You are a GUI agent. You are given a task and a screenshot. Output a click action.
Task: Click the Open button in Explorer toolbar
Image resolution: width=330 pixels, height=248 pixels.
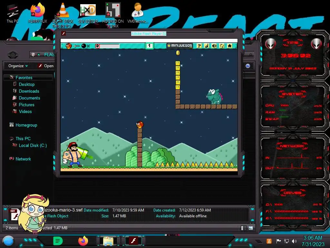click(x=46, y=66)
